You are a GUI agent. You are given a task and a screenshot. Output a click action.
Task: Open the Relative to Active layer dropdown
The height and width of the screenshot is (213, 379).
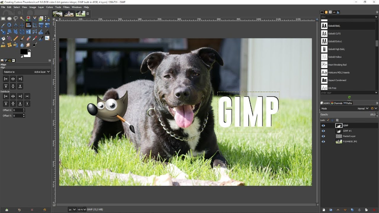click(x=27, y=72)
